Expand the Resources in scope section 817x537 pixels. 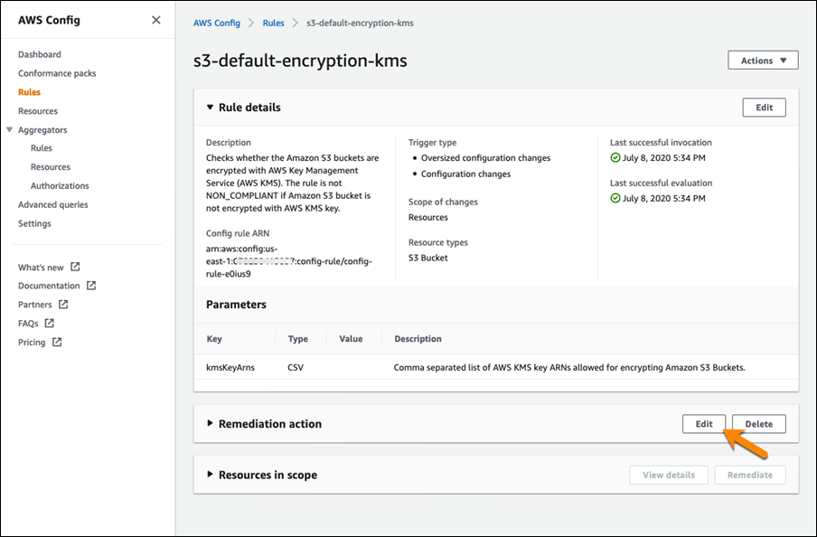(x=210, y=475)
